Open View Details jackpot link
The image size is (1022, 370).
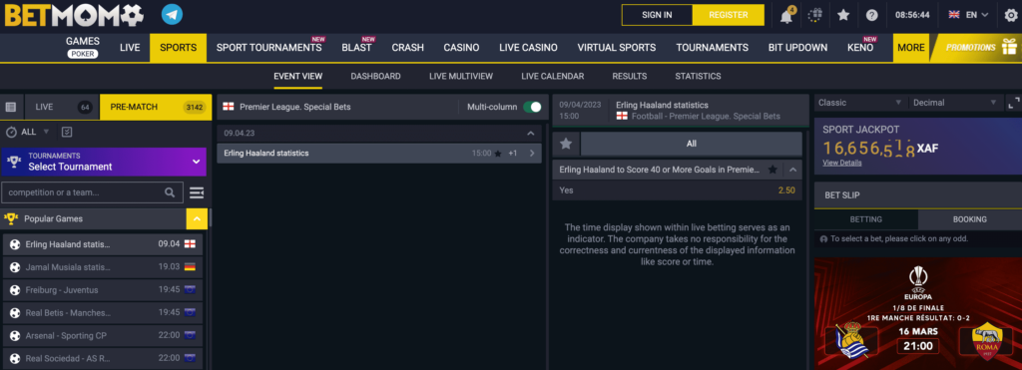click(841, 163)
